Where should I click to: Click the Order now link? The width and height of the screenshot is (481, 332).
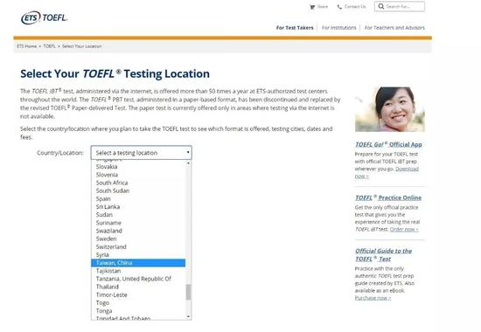[x=404, y=229]
